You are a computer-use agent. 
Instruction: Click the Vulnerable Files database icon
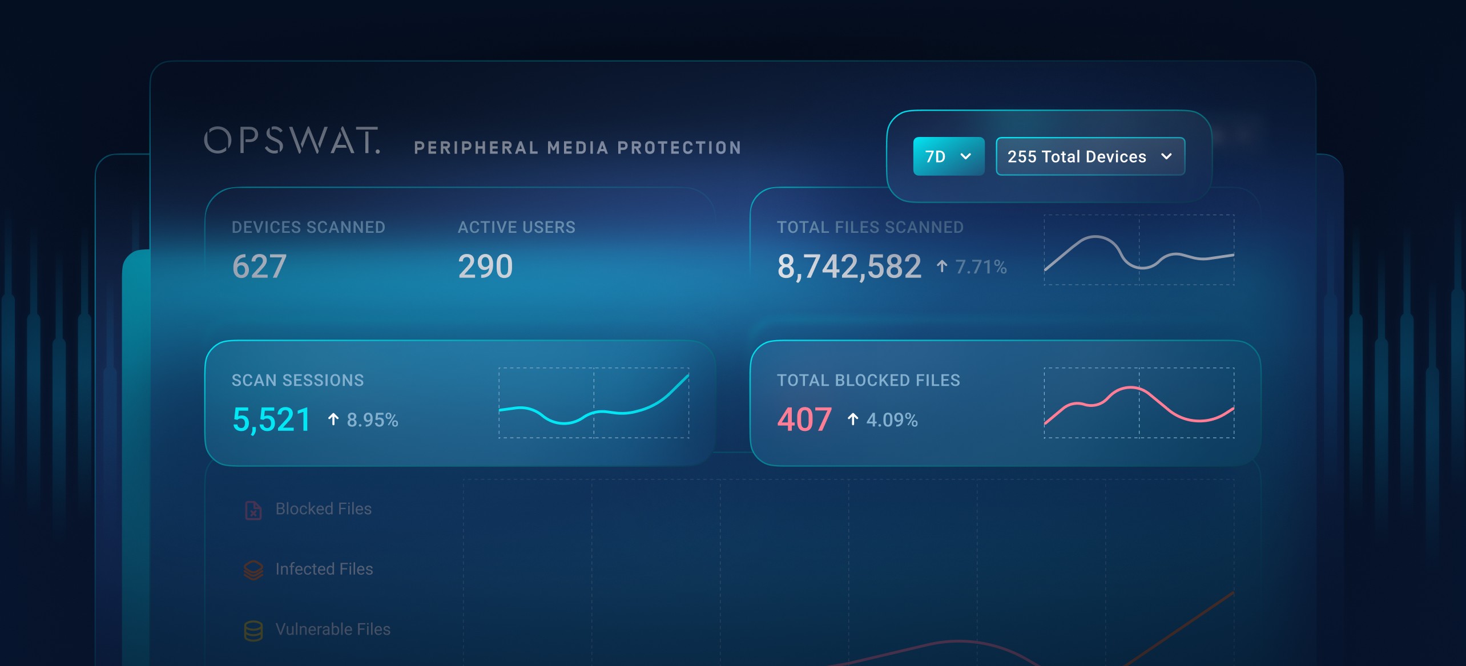(x=253, y=630)
